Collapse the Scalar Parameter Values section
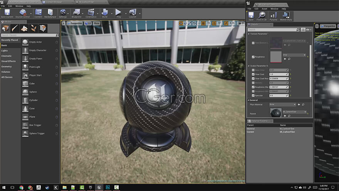The height and width of the screenshot is (191, 339). (249, 66)
